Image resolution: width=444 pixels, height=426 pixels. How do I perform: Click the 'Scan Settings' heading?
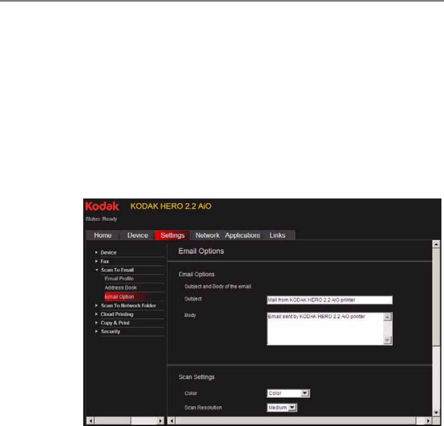[196, 377]
